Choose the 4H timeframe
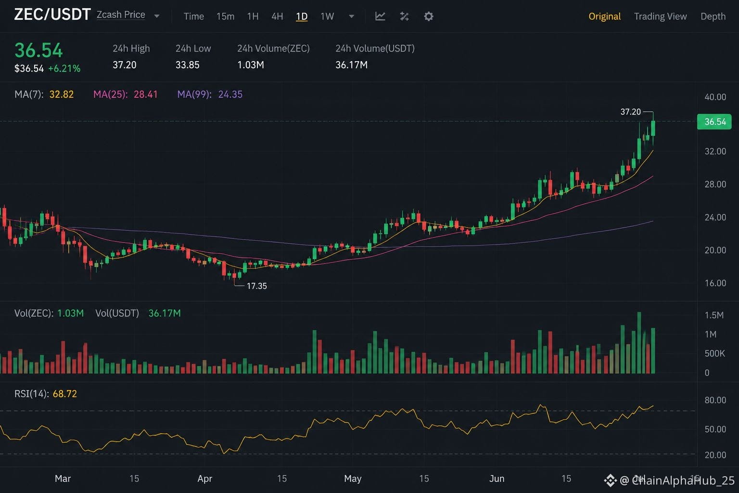The height and width of the screenshot is (493, 739). (x=277, y=16)
